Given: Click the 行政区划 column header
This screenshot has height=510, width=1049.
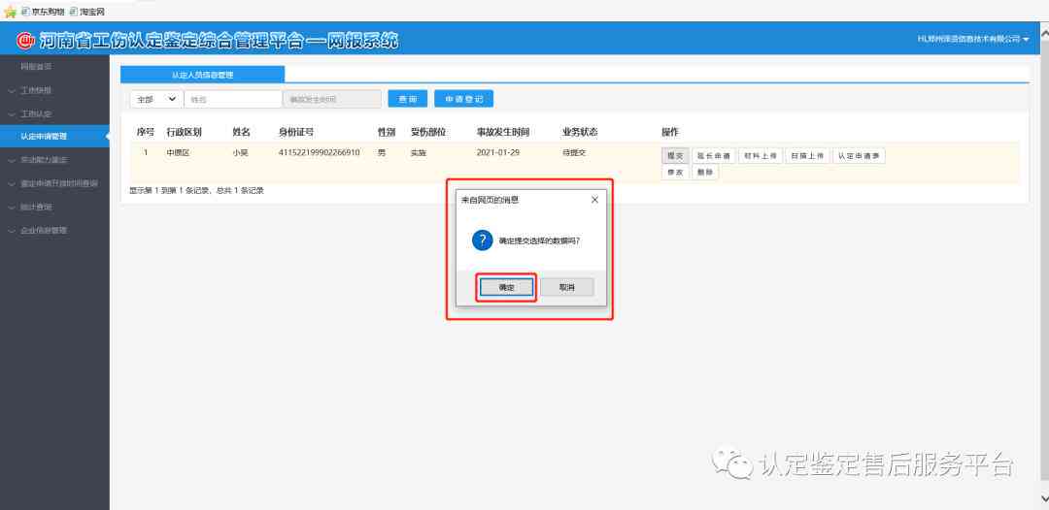Looking at the screenshot, I should tap(184, 132).
